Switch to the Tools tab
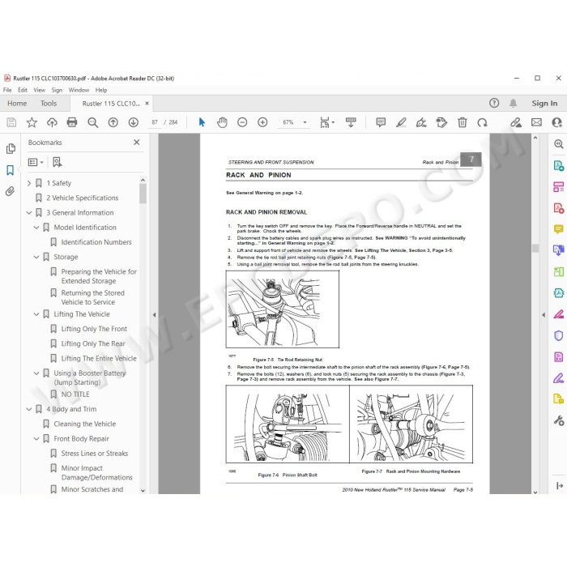 (49, 104)
